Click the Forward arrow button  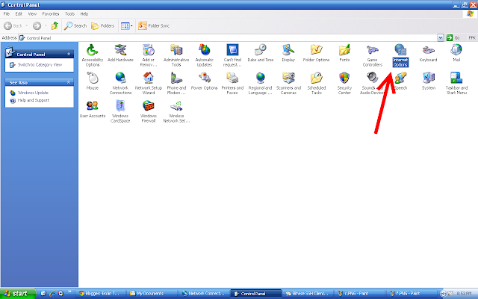37,26
